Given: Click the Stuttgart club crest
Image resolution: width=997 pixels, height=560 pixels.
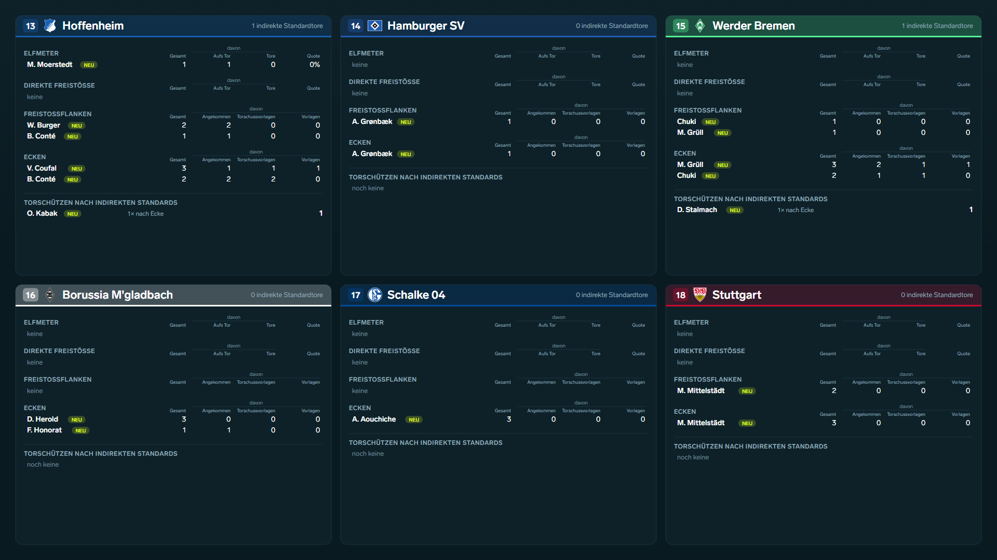Looking at the screenshot, I should point(700,295).
